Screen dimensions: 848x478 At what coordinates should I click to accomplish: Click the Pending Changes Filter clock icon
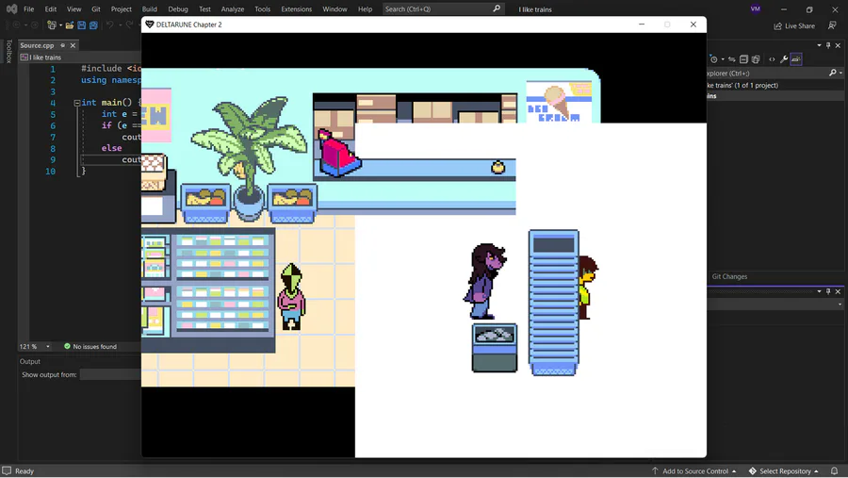click(714, 59)
